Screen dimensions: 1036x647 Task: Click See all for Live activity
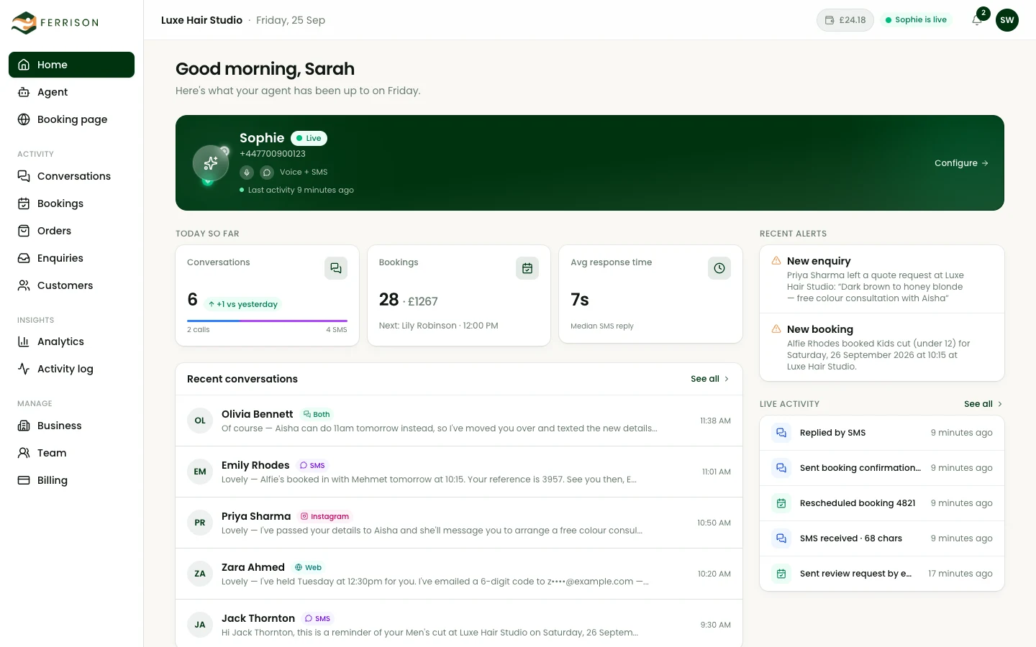point(983,404)
